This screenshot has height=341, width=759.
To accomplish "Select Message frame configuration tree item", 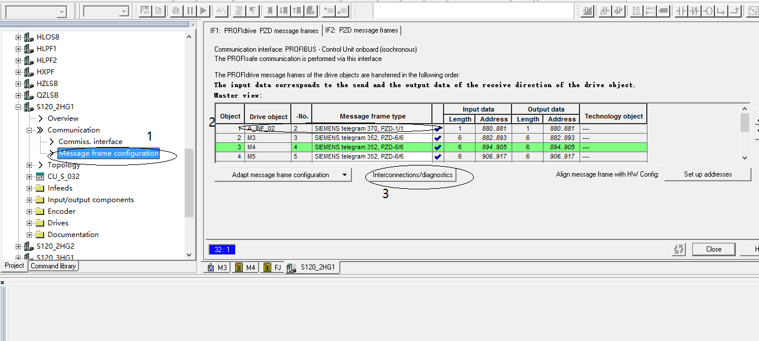I will (x=109, y=153).
